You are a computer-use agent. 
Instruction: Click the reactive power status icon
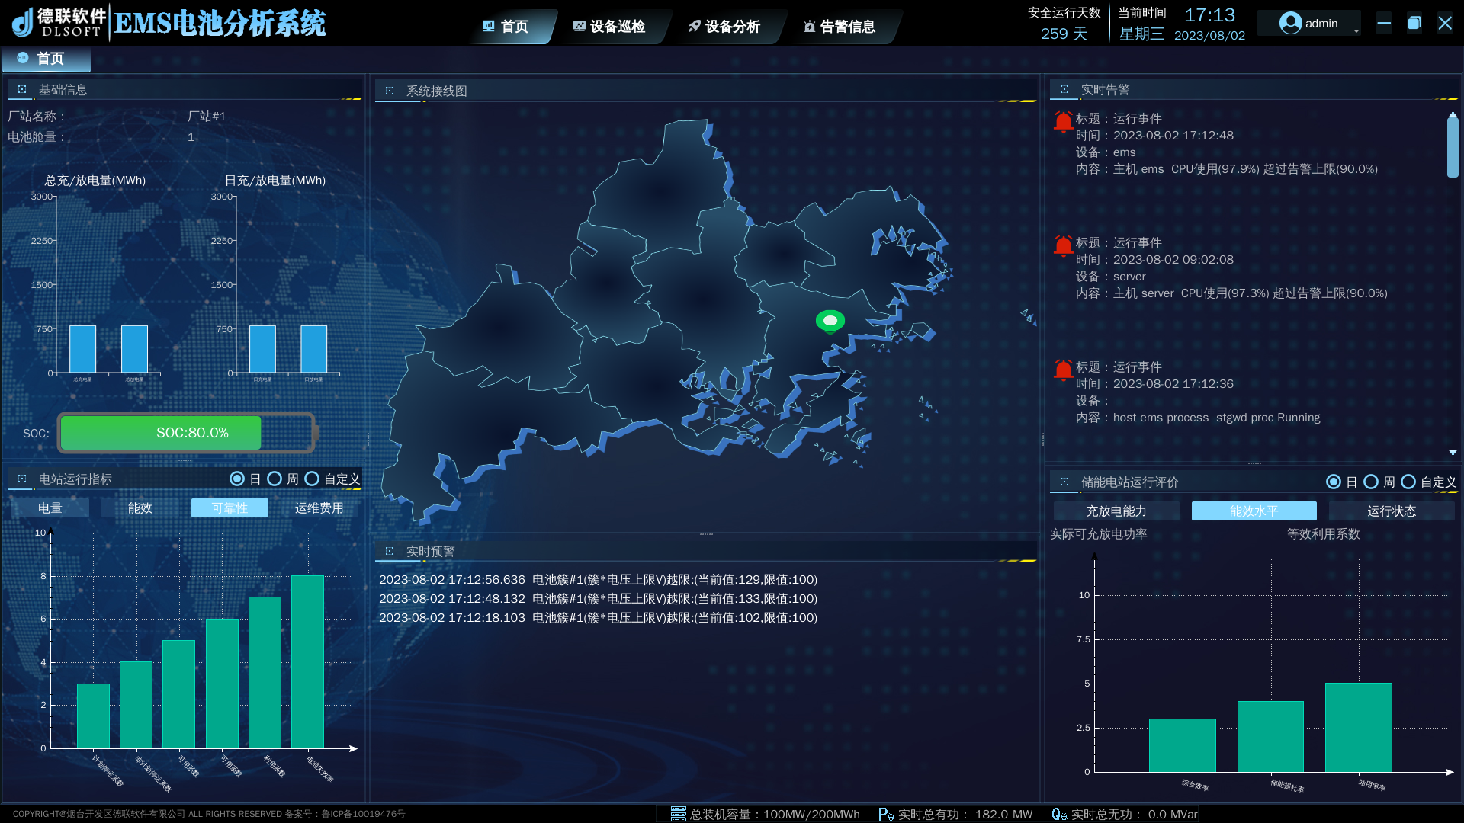click(1058, 814)
